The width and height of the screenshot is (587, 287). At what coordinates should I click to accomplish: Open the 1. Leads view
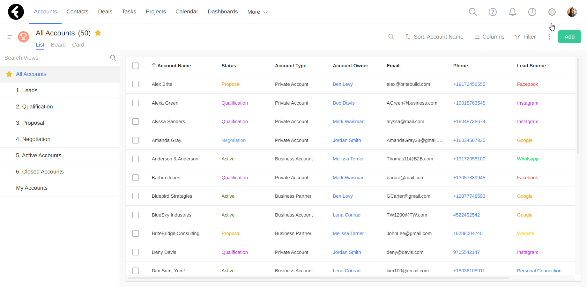(60, 90)
